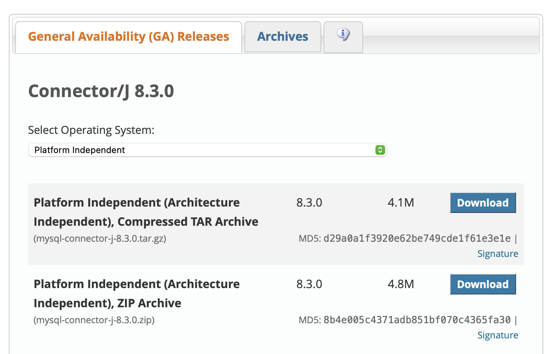Click the 4.8M file size value
Screen dimensions: 556x354
point(401,284)
